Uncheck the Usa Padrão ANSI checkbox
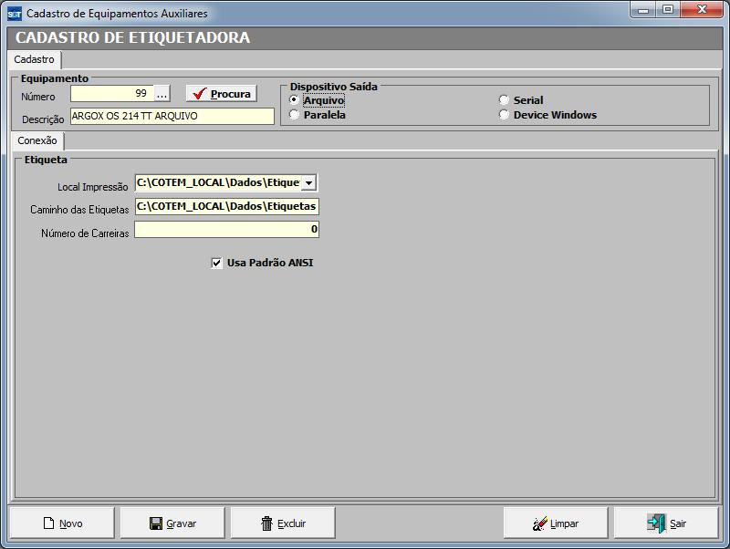 point(217,263)
